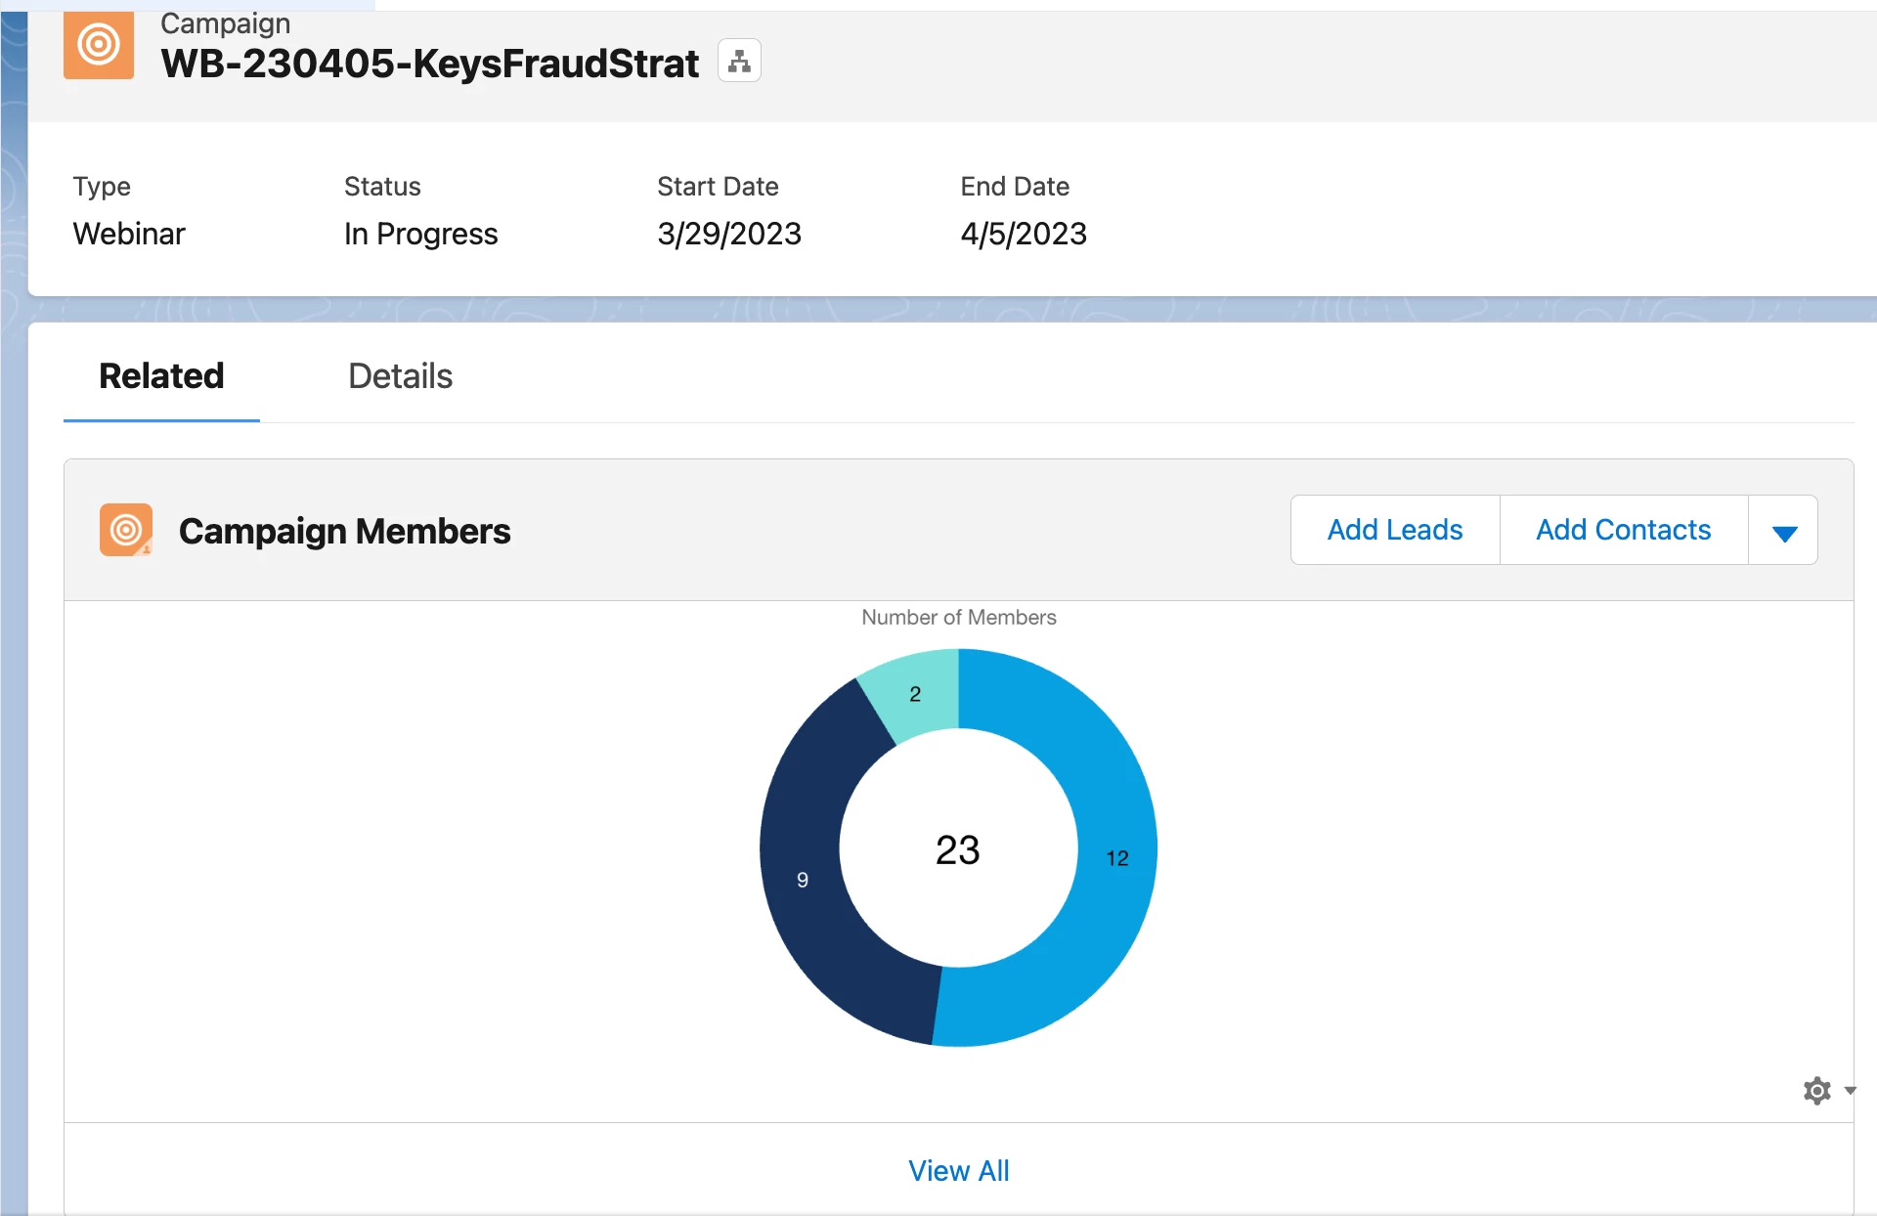Click the Start Date value 3/29/2023
The height and width of the screenshot is (1216, 1877).
(x=728, y=234)
